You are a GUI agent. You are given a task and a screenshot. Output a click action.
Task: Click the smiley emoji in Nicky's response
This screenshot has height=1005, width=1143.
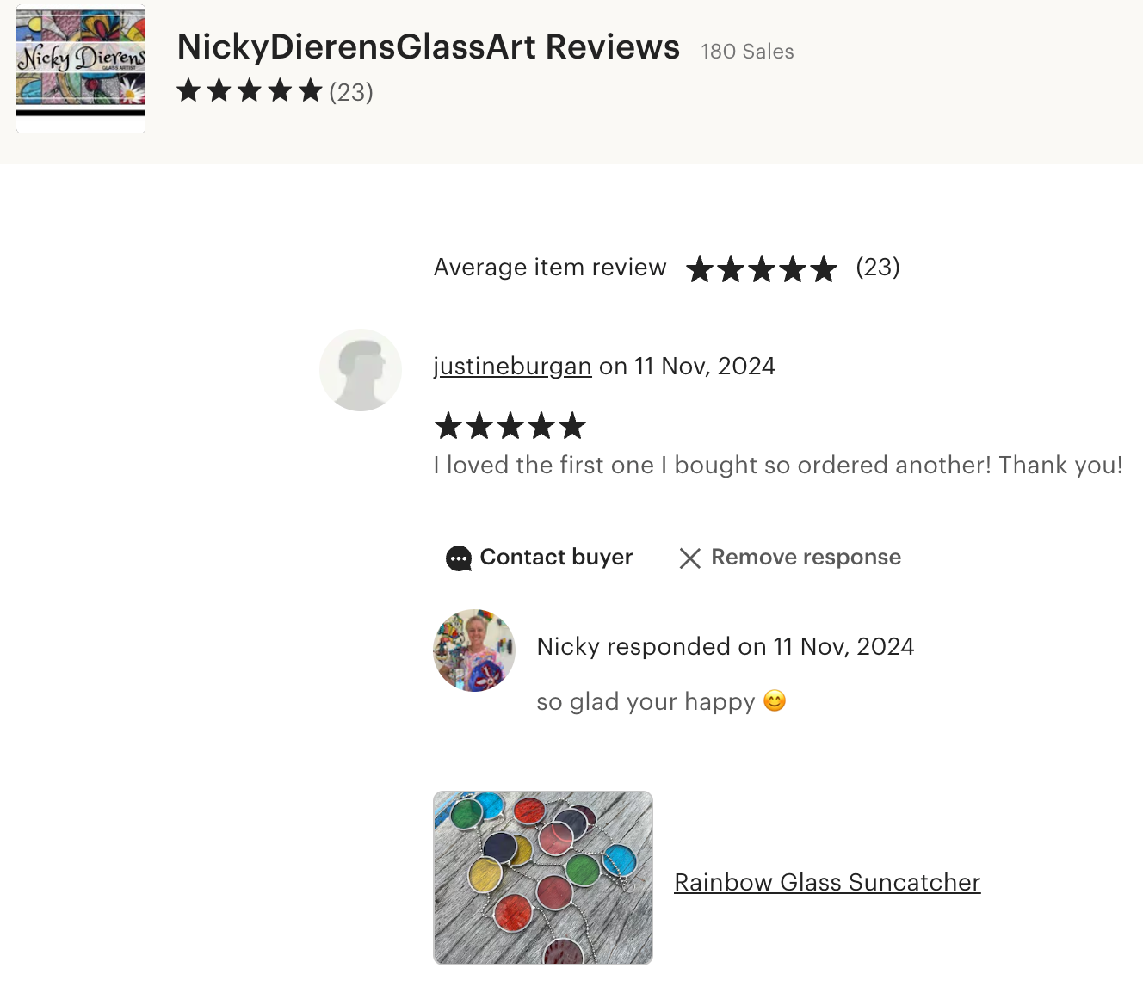pos(775,701)
